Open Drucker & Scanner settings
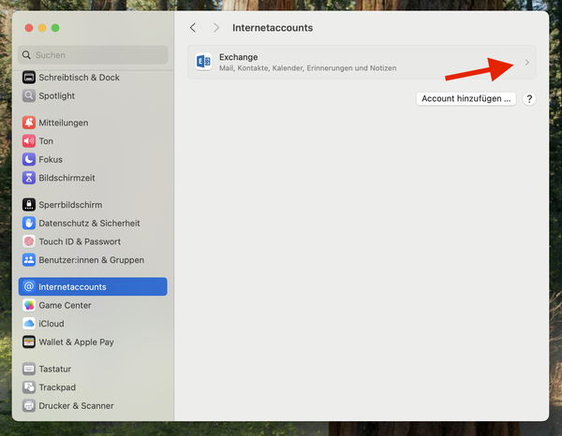The image size is (562, 436). tap(76, 406)
